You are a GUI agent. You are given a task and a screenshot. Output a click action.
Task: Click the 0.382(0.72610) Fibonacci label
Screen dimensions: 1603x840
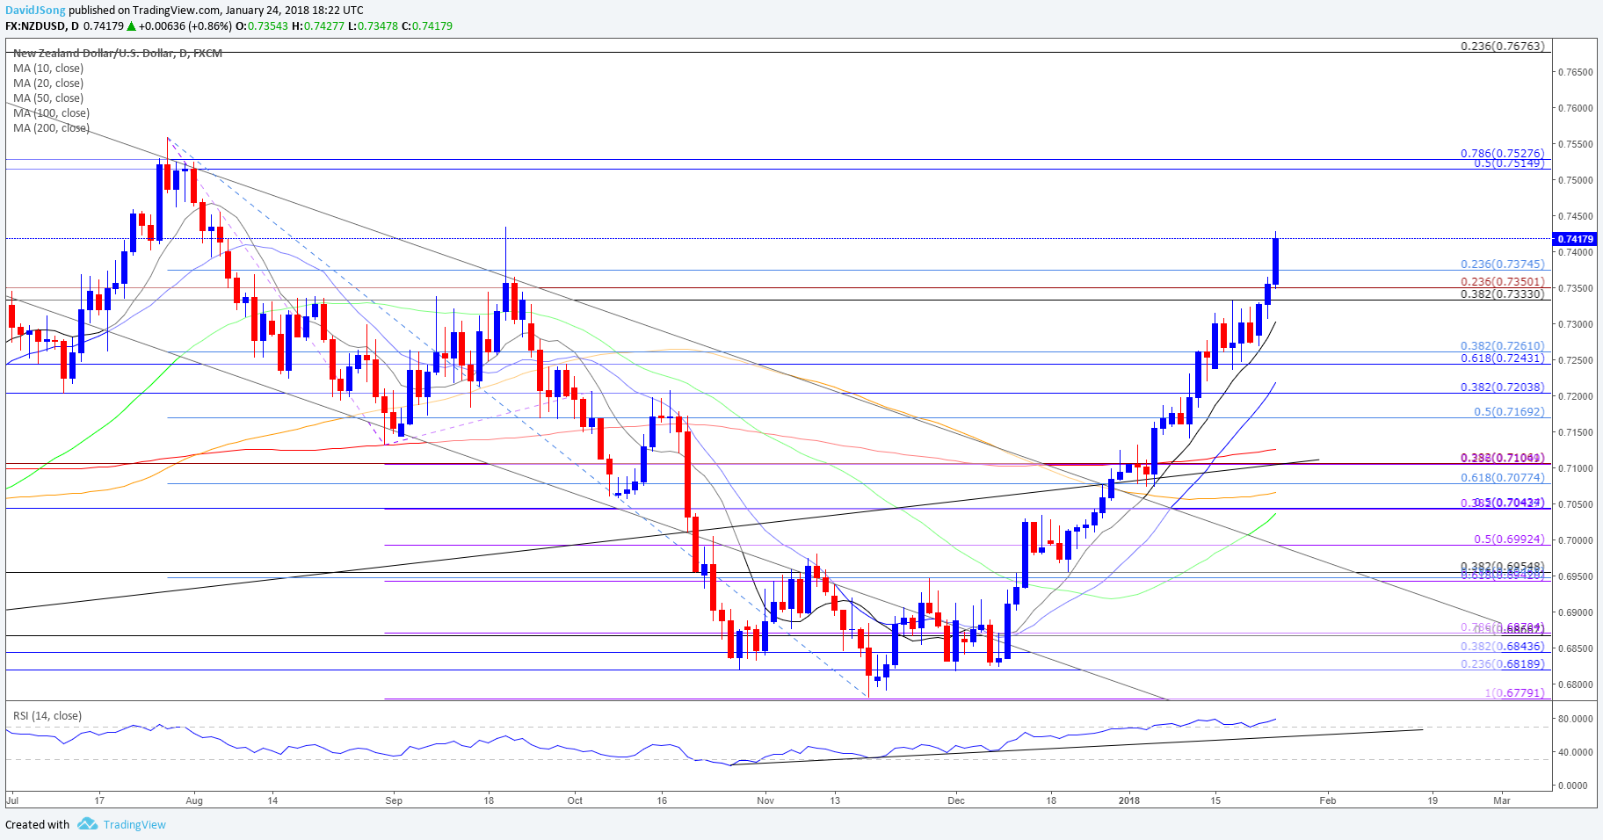click(x=1502, y=346)
